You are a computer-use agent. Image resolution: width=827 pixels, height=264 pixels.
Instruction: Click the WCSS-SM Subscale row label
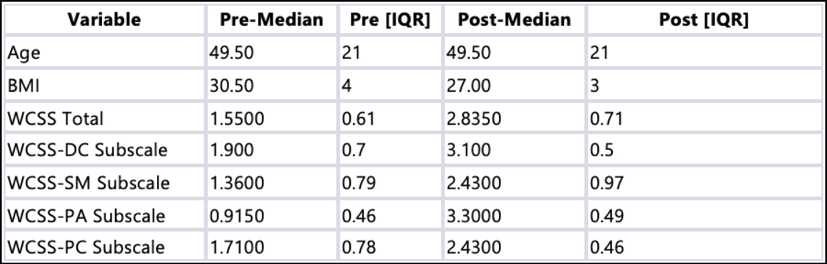click(88, 182)
